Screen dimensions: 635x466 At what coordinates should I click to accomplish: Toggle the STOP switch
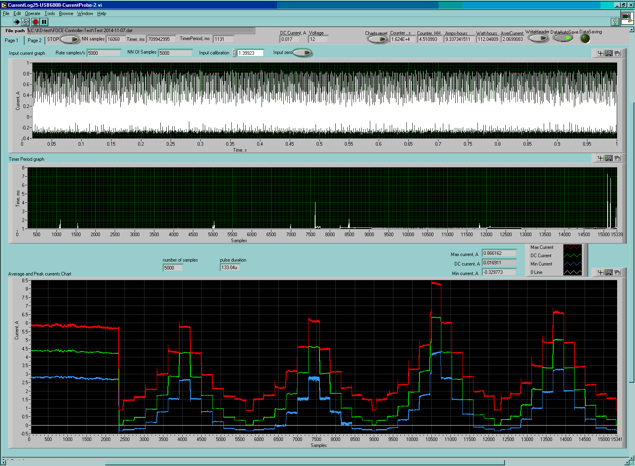(70, 39)
